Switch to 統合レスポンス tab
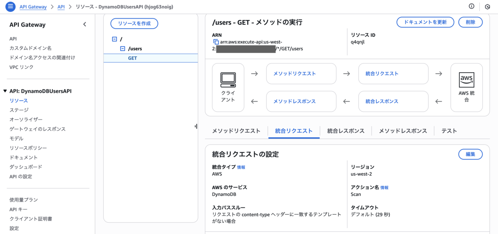 [x=346, y=131]
